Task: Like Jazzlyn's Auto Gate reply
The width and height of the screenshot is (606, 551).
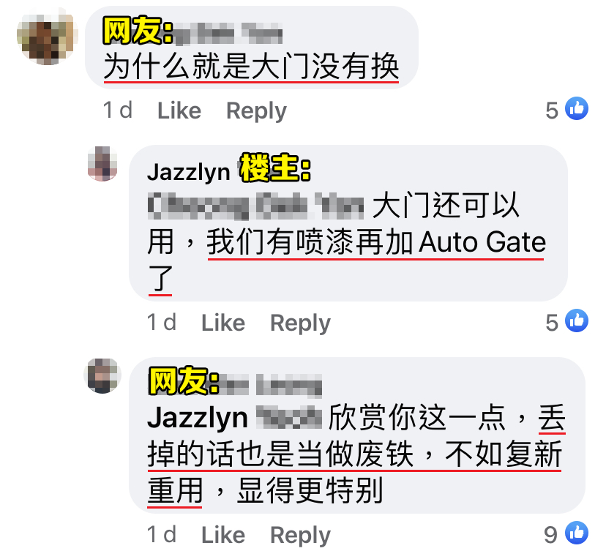Action: [223, 323]
